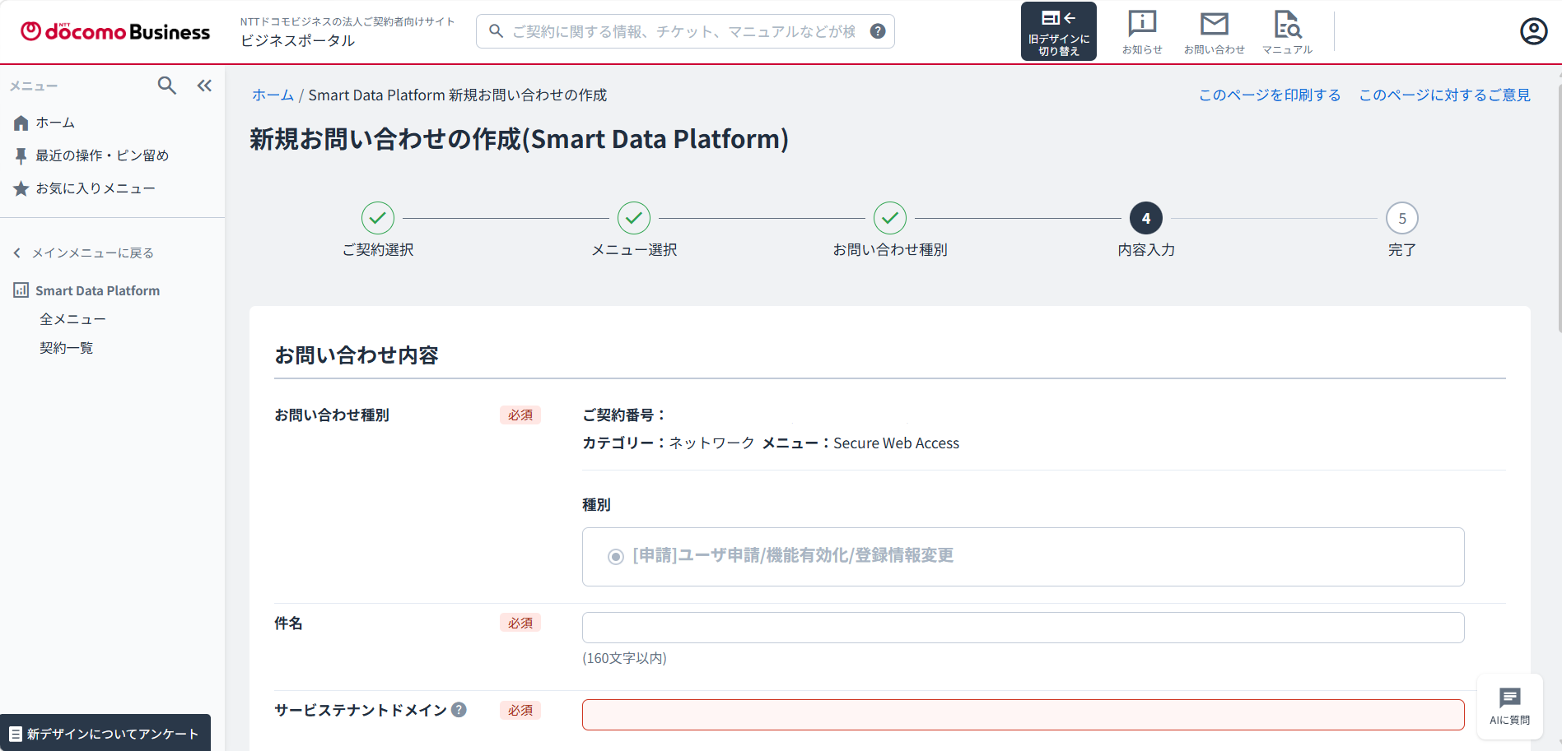Expand the Smart Data Platform menu section
This screenshot has width=1562, height=751.
87,290
